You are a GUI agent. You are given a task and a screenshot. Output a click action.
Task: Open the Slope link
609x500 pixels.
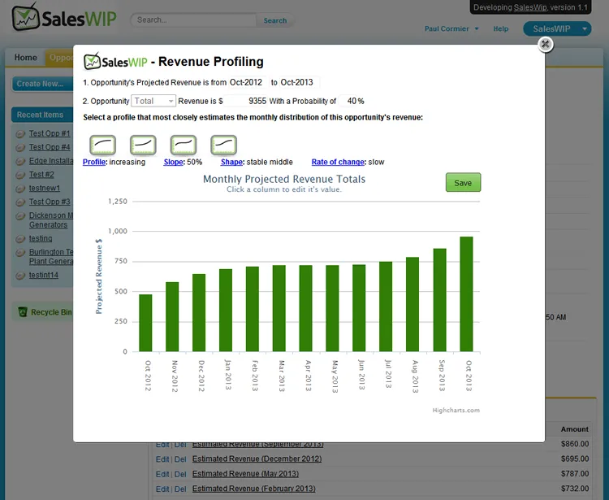pyautogui.click(x=173, y=162)
